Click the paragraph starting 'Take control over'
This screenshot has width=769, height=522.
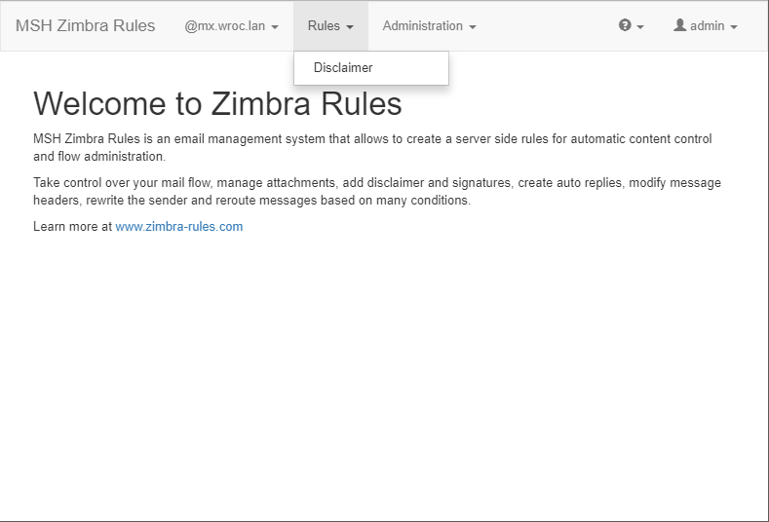coord(377,191)
